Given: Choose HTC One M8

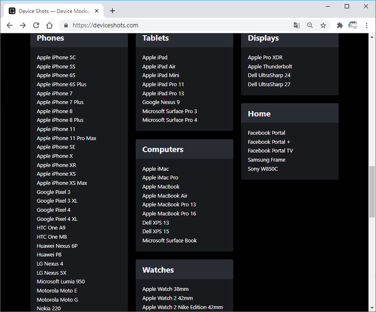Looking at the screenshot, I should [51, 237].
